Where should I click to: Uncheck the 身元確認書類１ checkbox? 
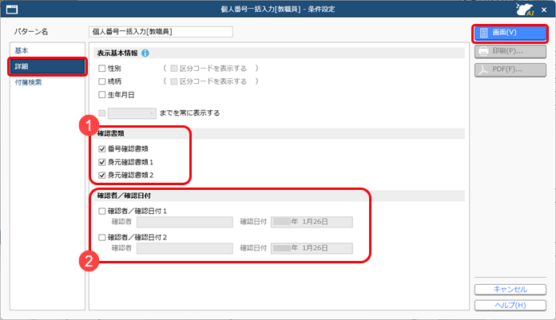pos(102,162)
